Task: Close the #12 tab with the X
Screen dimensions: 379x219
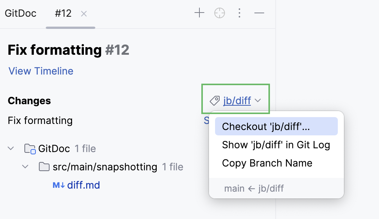Action: tap(84, 13)
